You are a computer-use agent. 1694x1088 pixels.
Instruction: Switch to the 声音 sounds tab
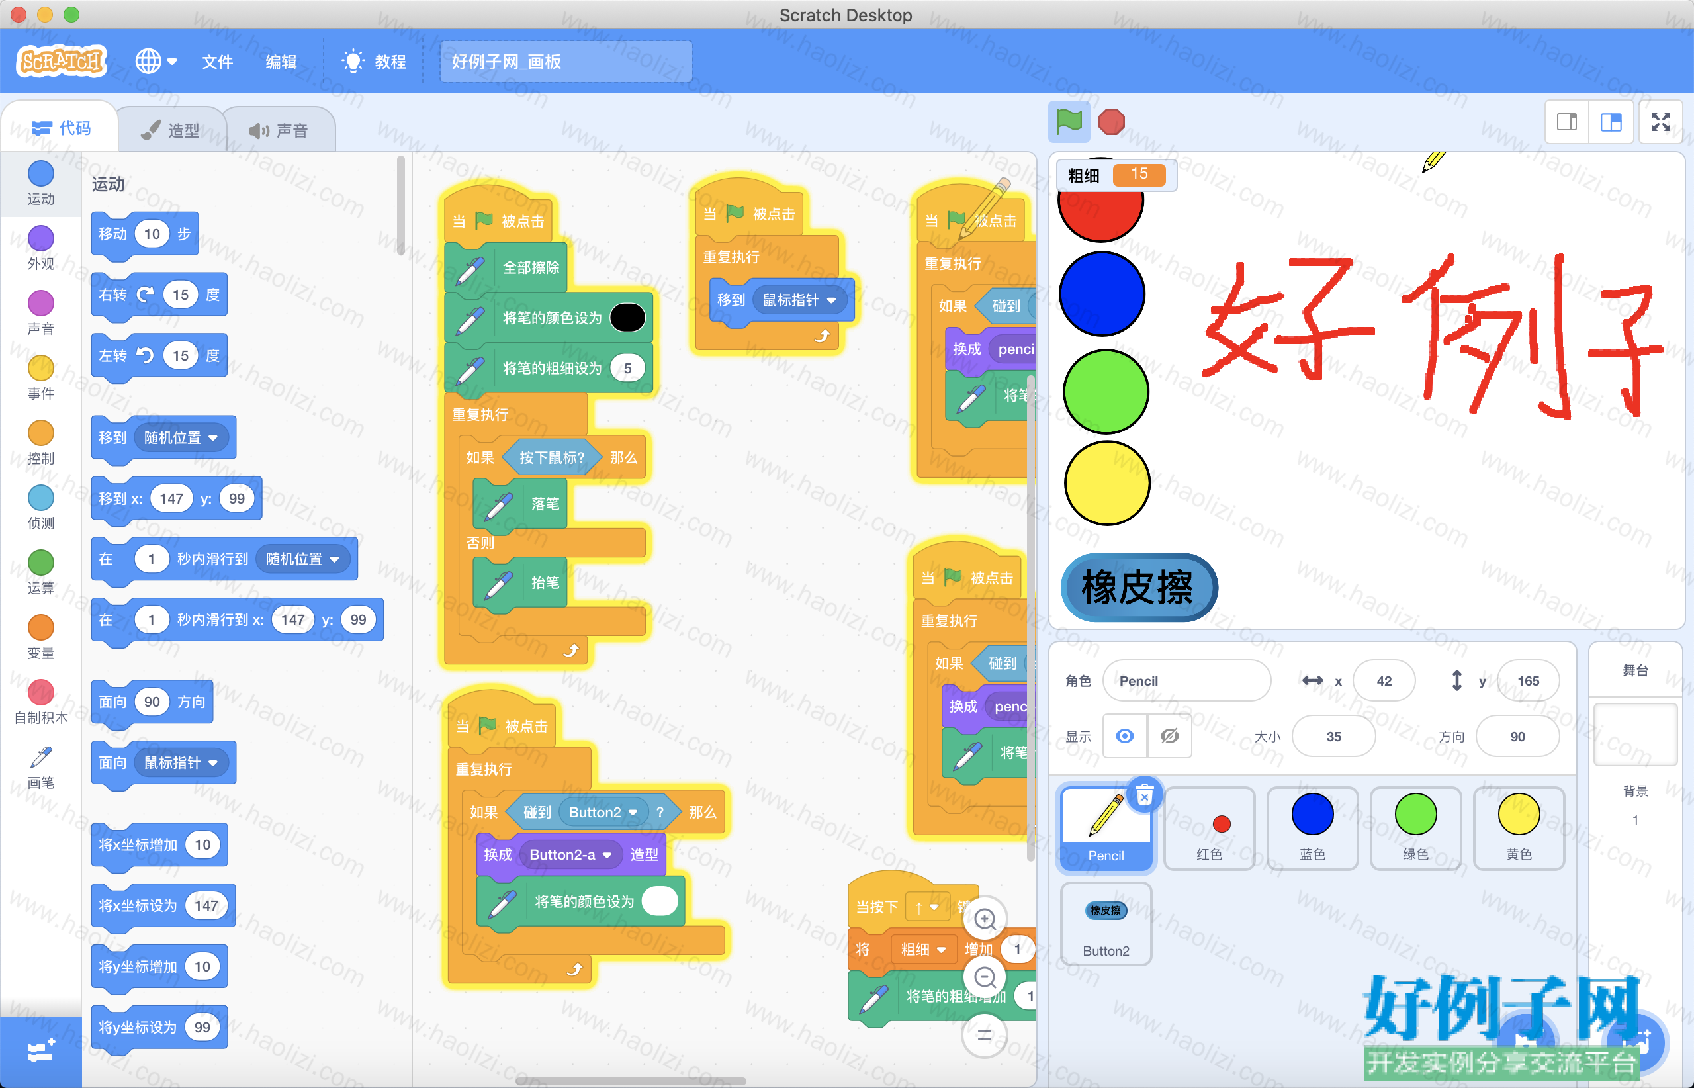coord(279,130)
